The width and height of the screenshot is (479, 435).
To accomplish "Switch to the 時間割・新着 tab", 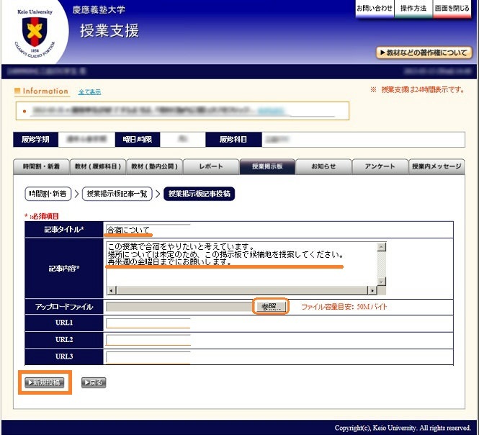I will click(x=41, y=166).
